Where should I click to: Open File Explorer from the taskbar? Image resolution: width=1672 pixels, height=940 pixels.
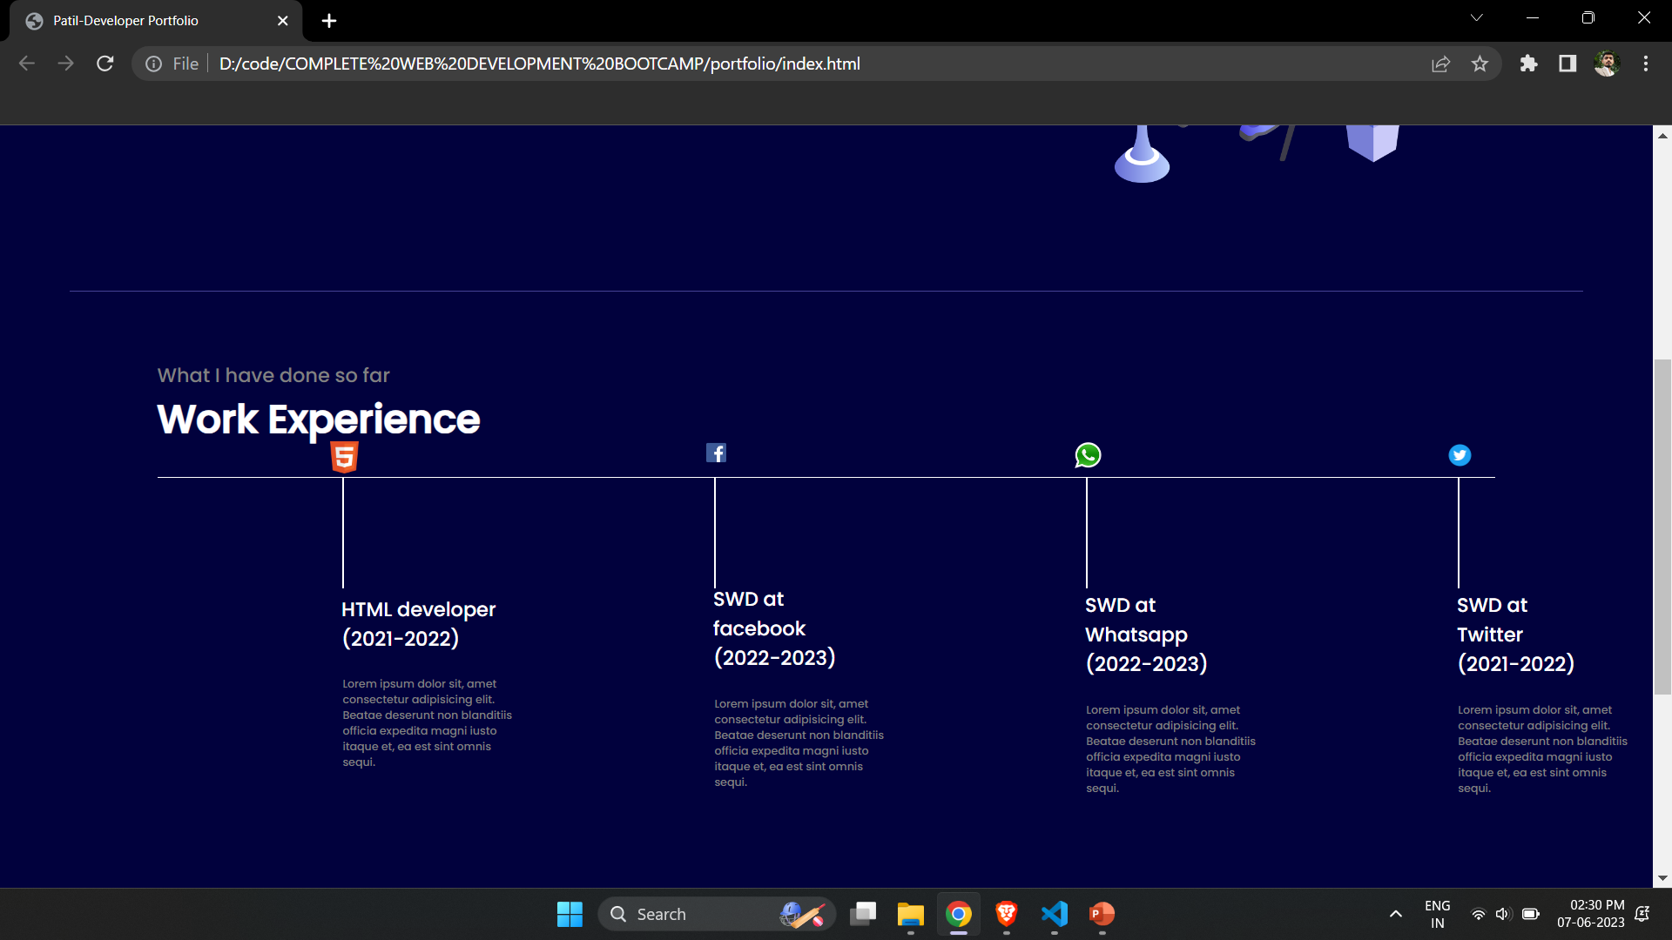pyautogui.click(x=911, y=914)
